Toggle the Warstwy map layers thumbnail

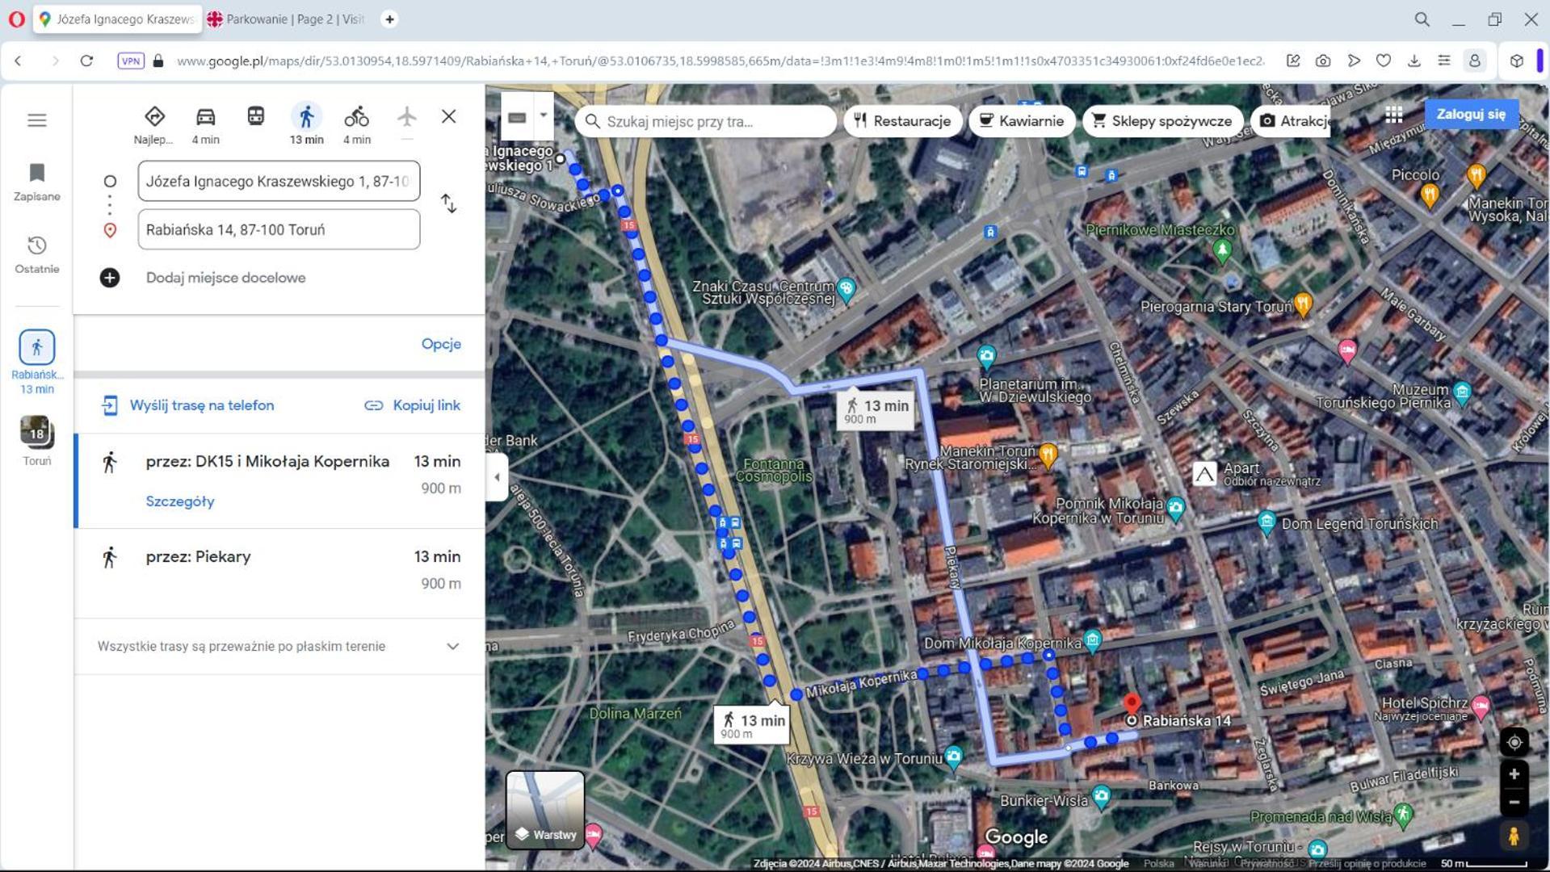coord(545,810)
